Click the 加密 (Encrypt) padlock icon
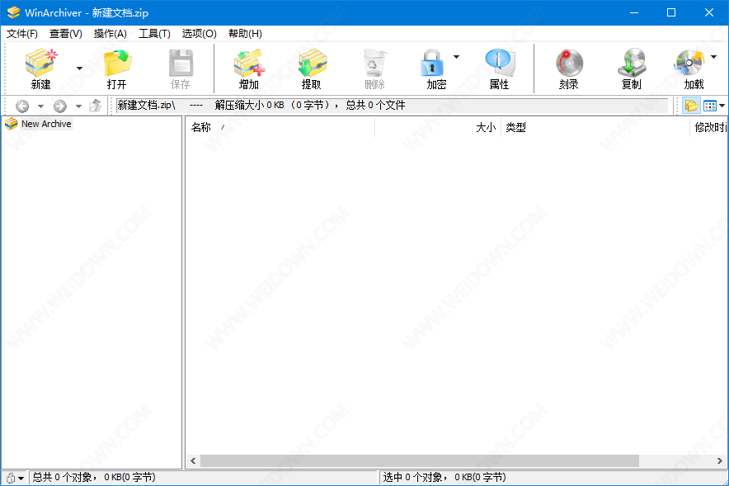 point(432,63)
